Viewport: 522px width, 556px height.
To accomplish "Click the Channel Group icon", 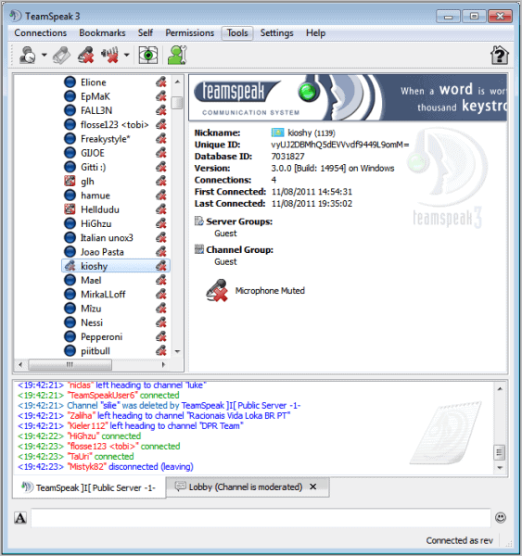I will tap(198, 249).
